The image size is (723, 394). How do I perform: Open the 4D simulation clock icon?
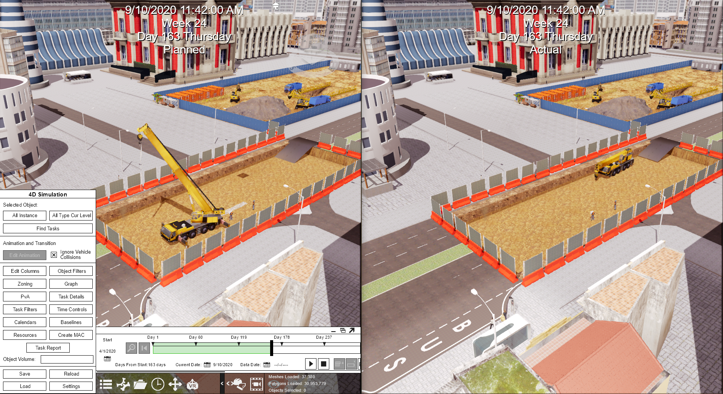pos(157,384)
